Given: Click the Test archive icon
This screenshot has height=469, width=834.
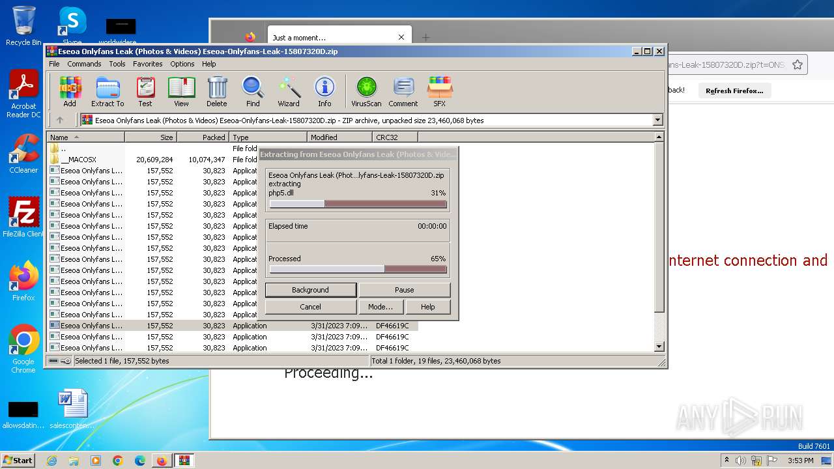Looking at the screenshot, I should (x=145, y=91).
